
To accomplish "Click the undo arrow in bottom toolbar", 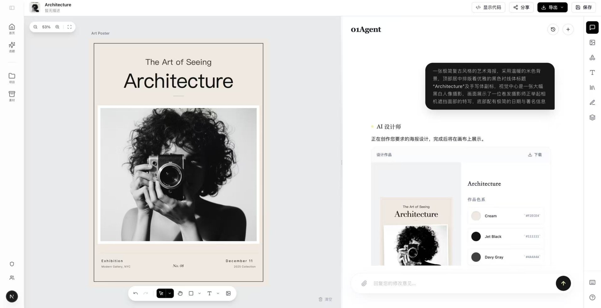I will pos(136,293).
